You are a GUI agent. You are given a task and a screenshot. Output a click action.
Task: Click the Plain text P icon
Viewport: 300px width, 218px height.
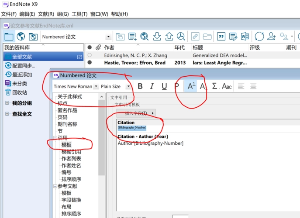pos(176,86)
